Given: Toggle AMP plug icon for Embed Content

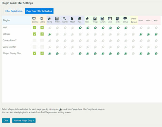Looking at the screenshot, I should pyautogui.click(x=133, y=28).
